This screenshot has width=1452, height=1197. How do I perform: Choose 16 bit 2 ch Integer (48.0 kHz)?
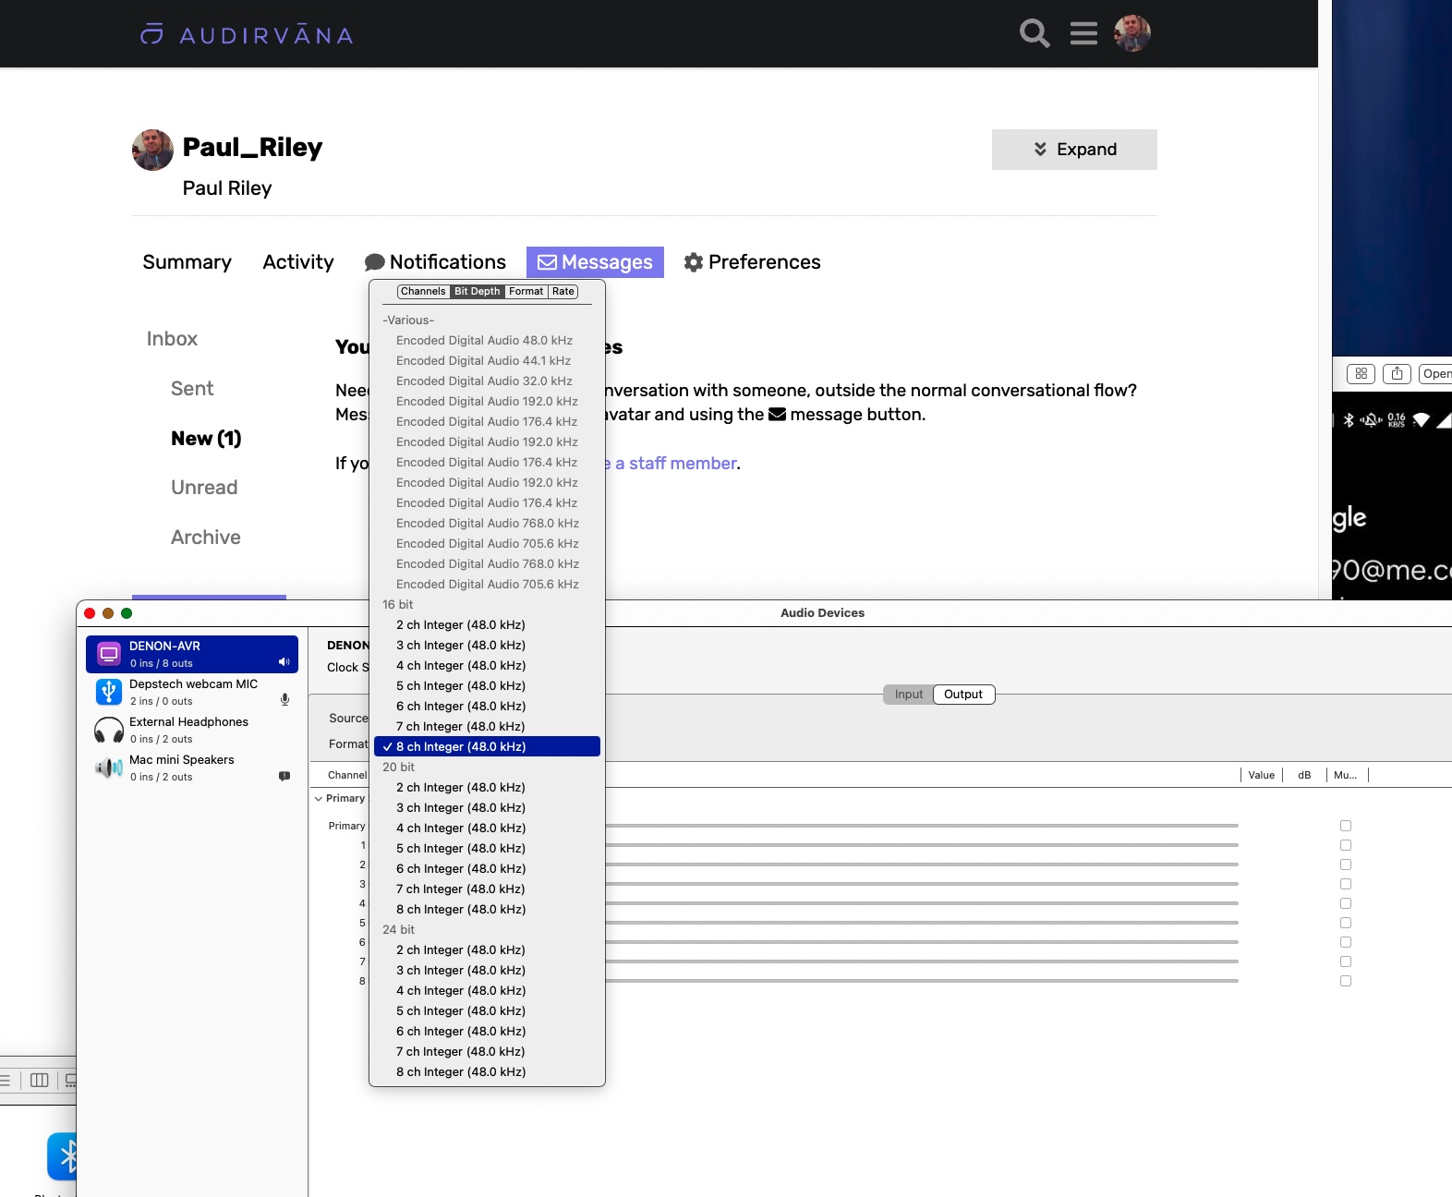pyautogui.click(x=487, y=624)
